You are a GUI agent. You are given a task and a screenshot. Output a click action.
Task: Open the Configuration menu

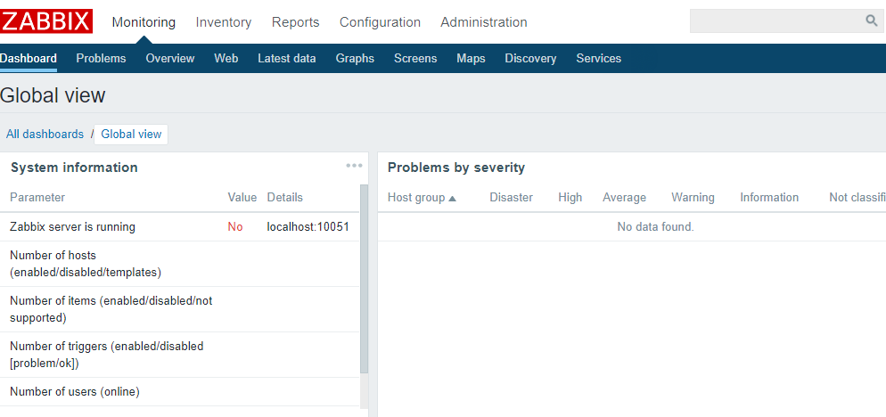point(380,22)
